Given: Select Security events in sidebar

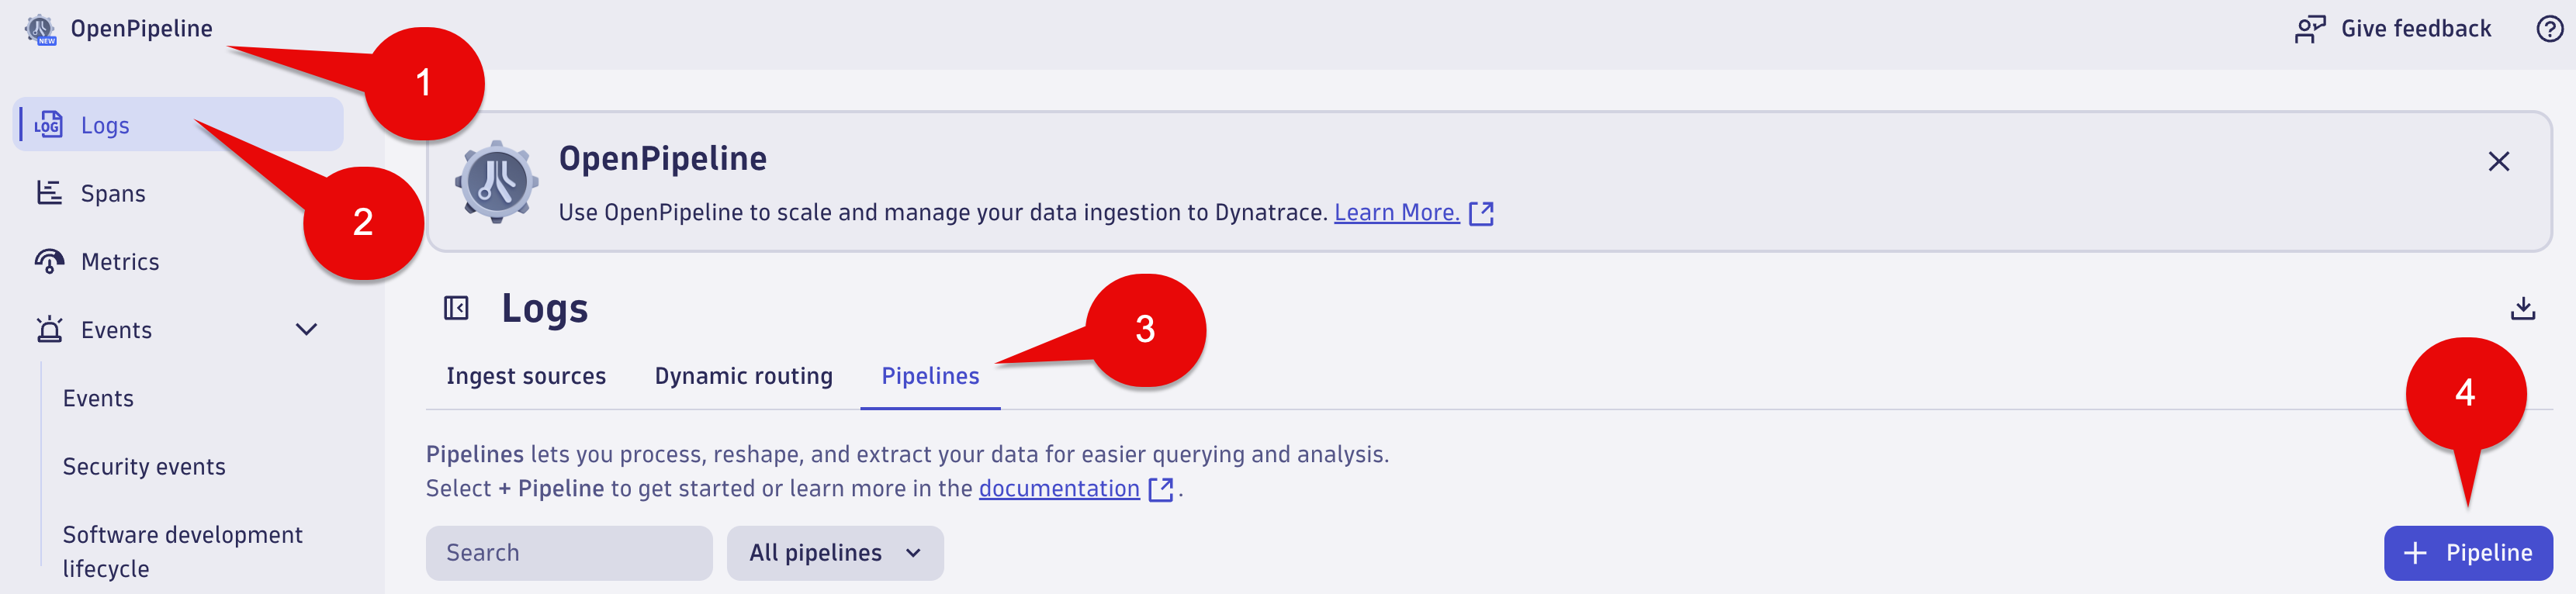Looking at the screenshot, I should coord(144,467).
